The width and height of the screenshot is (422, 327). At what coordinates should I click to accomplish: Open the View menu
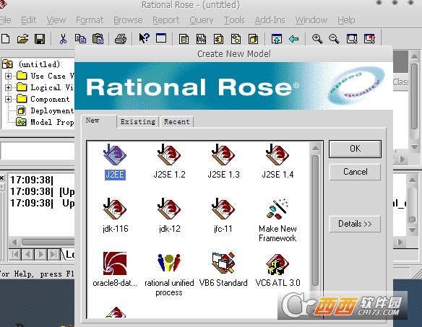pos(56,20)
